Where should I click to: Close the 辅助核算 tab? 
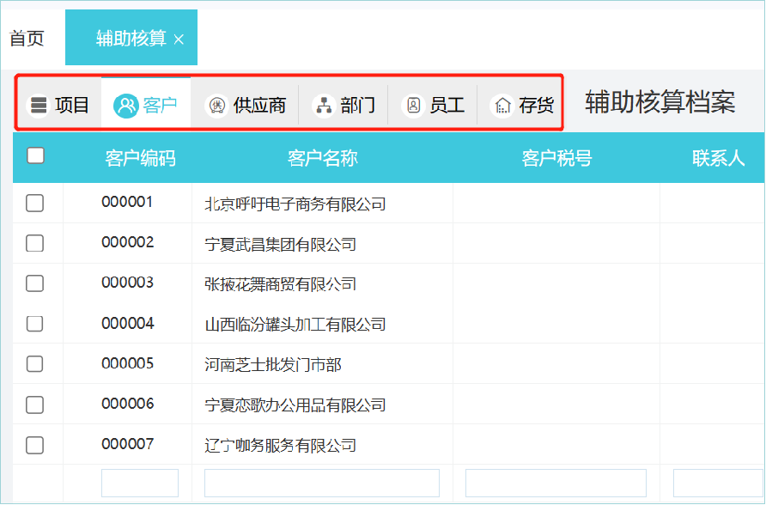(x=179, y=37)
